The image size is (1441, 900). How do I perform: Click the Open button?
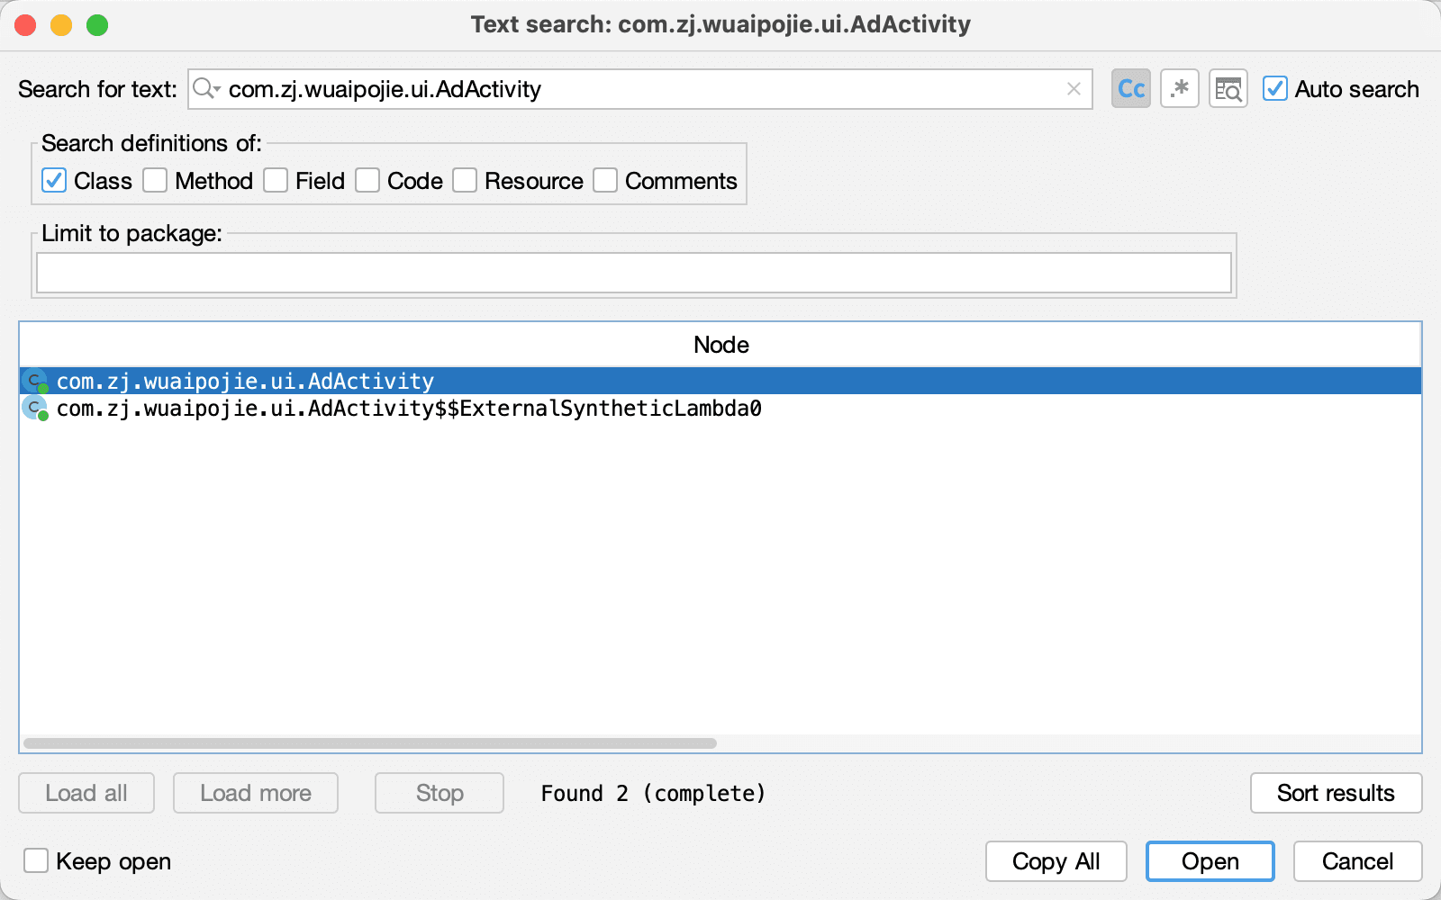pyautogui.click(x=1210, y=861)
